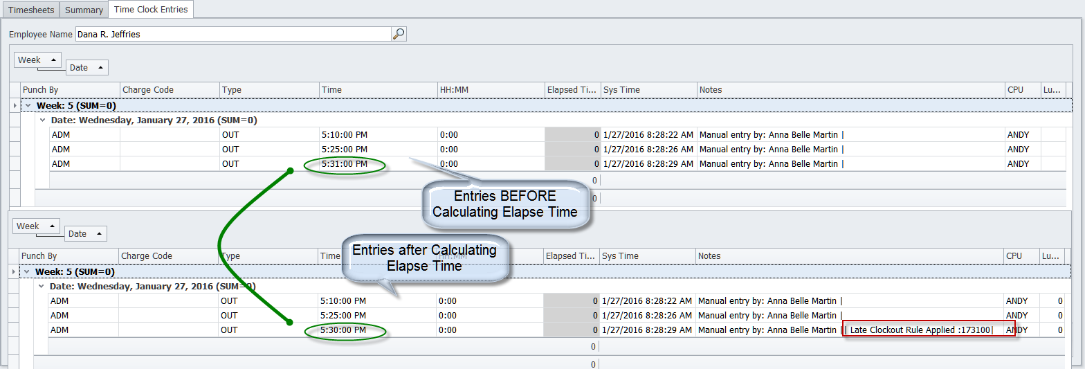Select the Time Clock Entries tab
Viewport: 1085px width, 369px height.
tap(150, 10)
